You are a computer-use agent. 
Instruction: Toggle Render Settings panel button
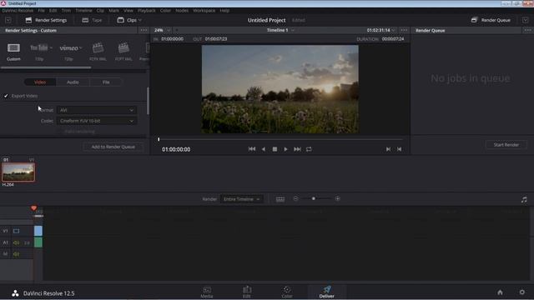pyautogui.click(x=46, y=20)
